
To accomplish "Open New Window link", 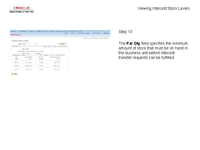I will pyautogui.click(x=87, y=38).
